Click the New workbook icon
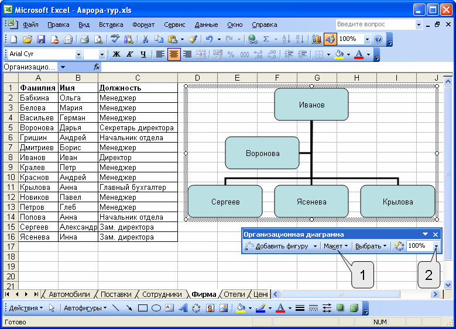The height and width of the screenshot is (329, 456). [x=13, y=39]
